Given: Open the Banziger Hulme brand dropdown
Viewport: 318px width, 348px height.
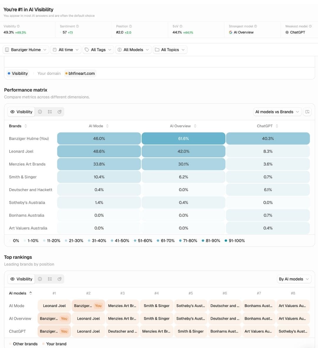Looking at the screenshot, I should click(x=26, y=50).
